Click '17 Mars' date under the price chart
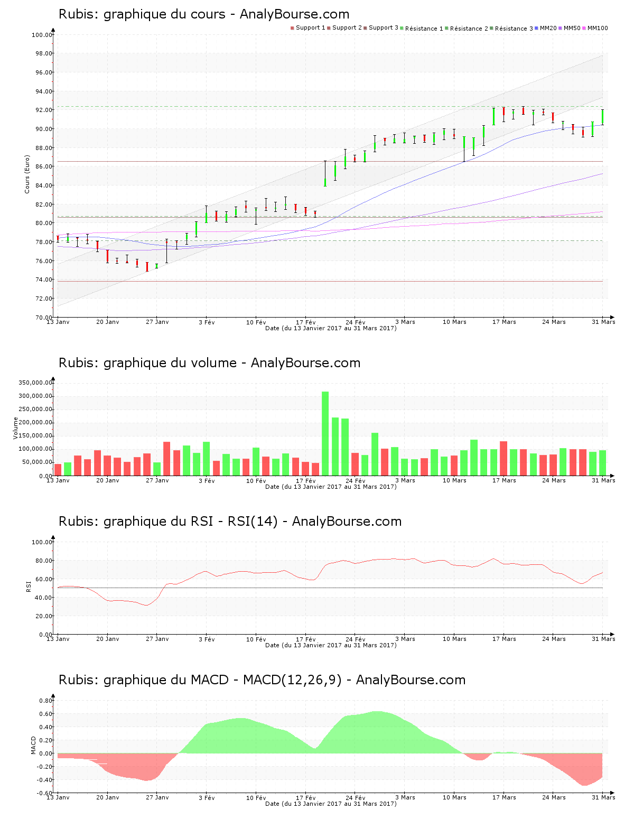Screen dimensions: 634x819 [x=504, y=322]
